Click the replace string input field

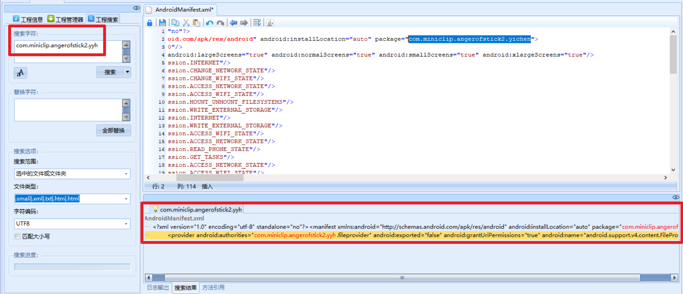68,110
